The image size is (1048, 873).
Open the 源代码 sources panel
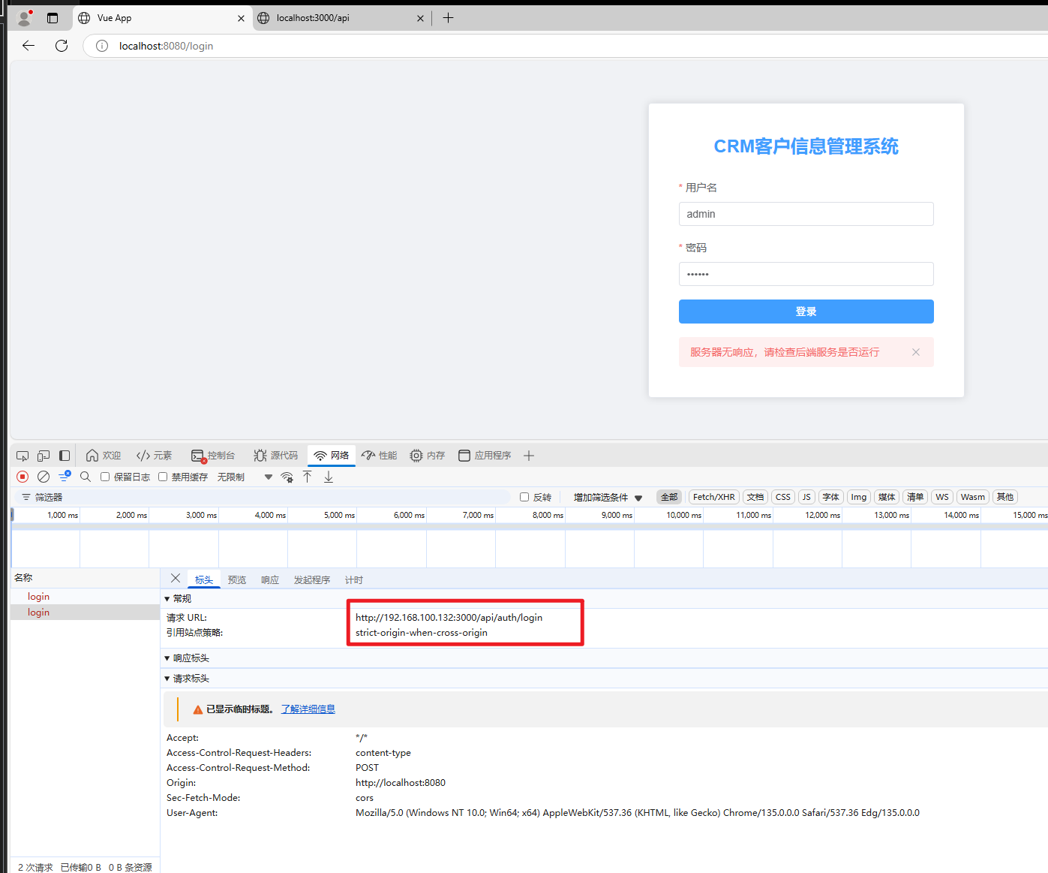(x=276, y=456)
